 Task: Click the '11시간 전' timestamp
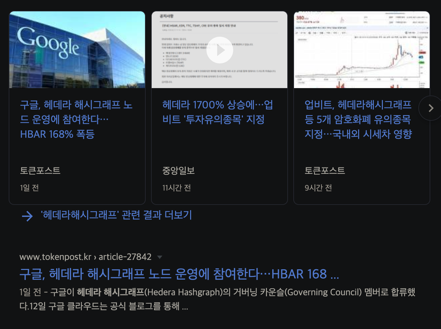[x=176, y=188]
